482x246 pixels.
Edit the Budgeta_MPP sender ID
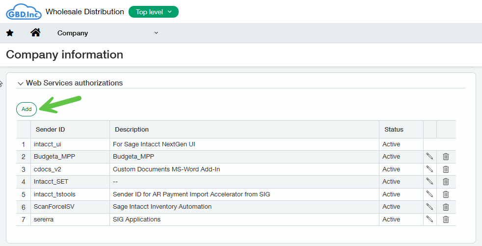pos(429,157)
